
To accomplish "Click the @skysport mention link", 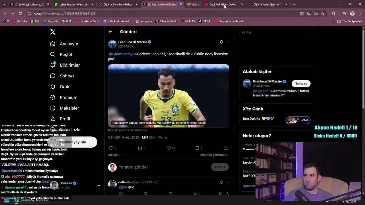I will (261, 91).
